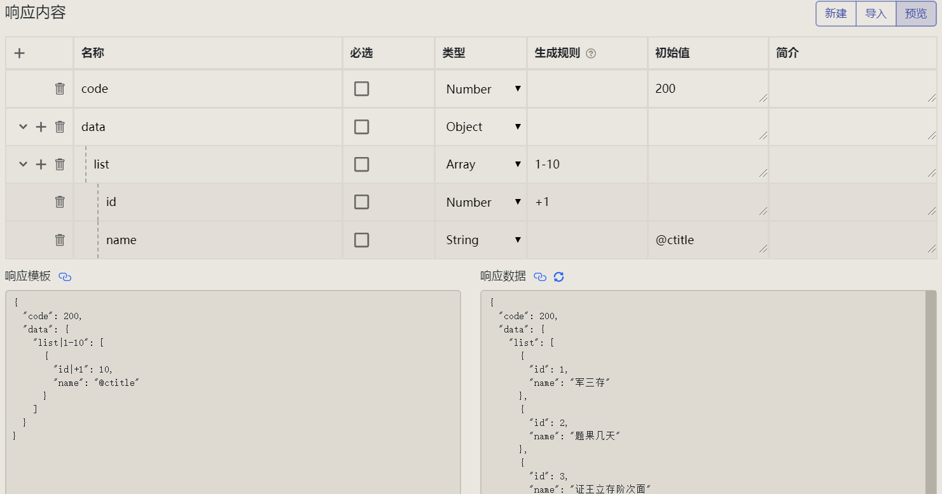942x494 pixels.
Task: Click the 预览 button
Action: [915, 13]
